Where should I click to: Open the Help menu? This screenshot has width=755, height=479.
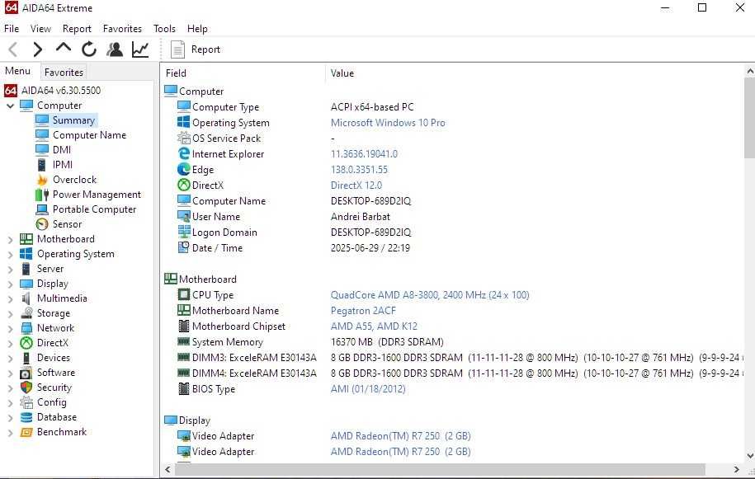(x=197, y=28)
